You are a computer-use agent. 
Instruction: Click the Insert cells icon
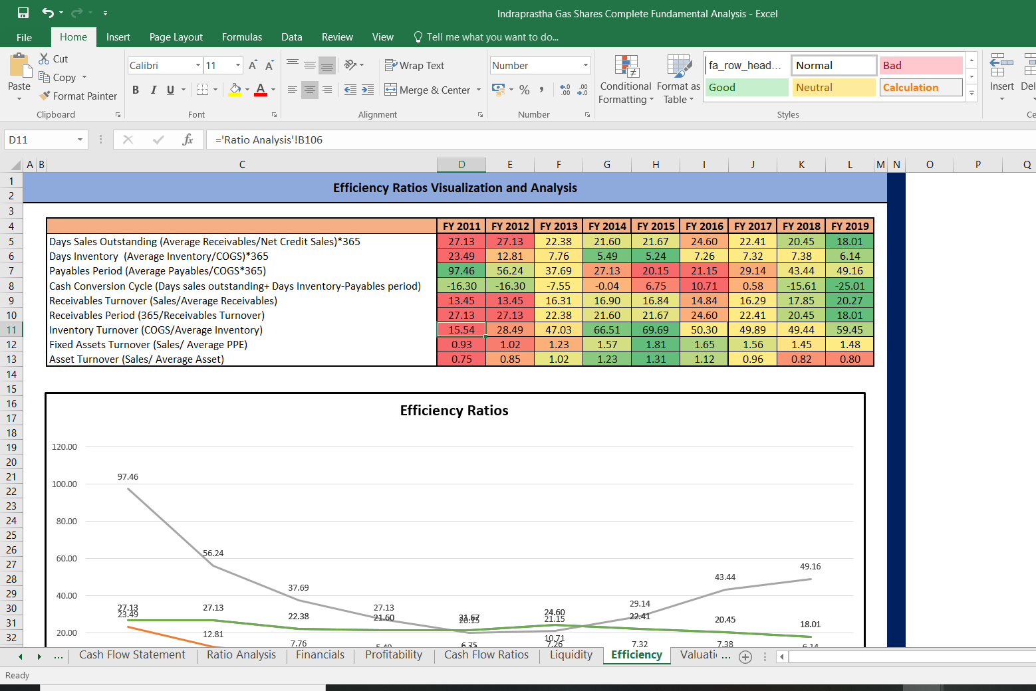[1001, 66]
